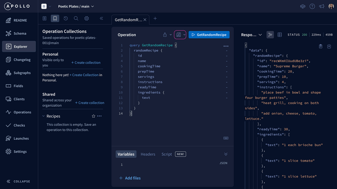The image size is (337, 189).
Task: Star the Recipes collection
Action: tap(93, 116)
